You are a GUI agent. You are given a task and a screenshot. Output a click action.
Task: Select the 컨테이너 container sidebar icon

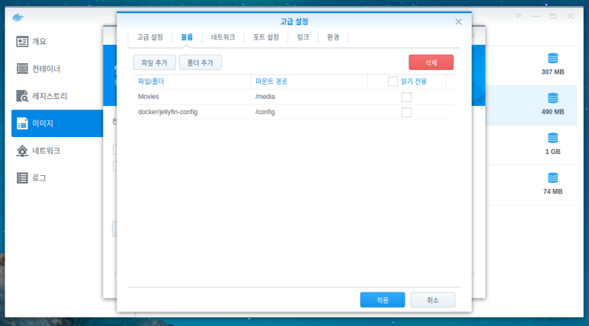coord(22,69)
